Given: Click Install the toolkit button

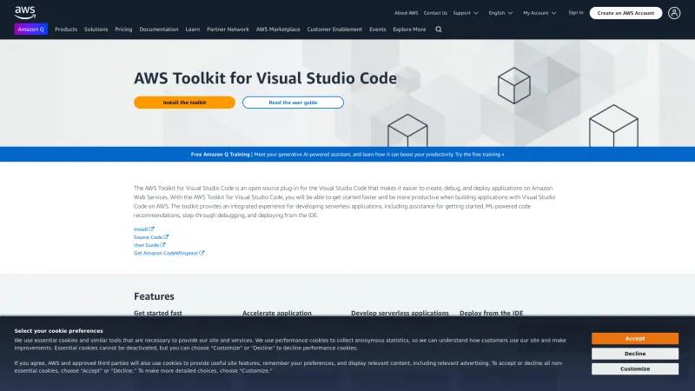Looking at the screenshot, I should (184, 103).
